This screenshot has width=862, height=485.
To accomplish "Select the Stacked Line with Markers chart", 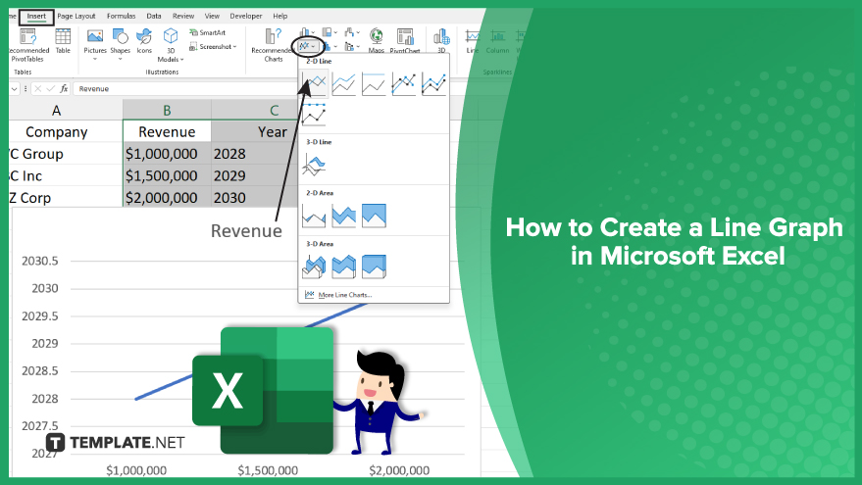I will coord(433,83).
